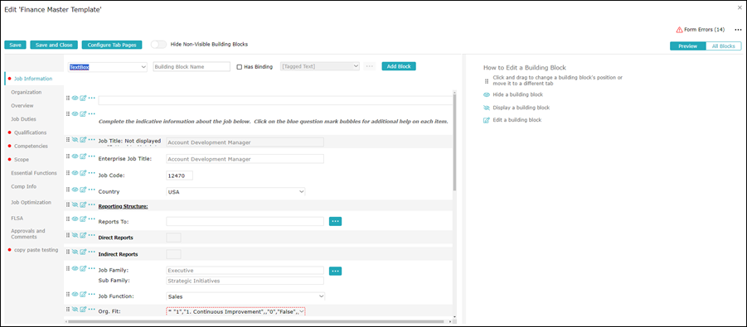The image size is (747, 327).
Task: Open more options for Direct Reports block
Action: 91,235
